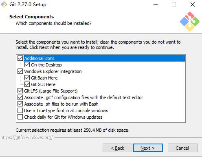Select Windows Explorer integration label
Viewport: 202px width, 157px height.
tap(53, 71)
